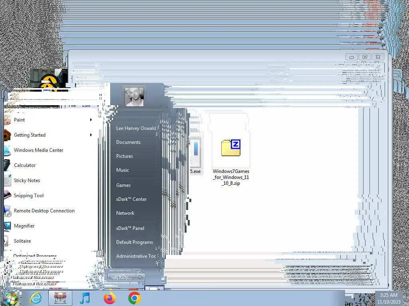Open Documents from the Start menu
The height and width of the screenshot is (306, 409).
click(128, 142)
